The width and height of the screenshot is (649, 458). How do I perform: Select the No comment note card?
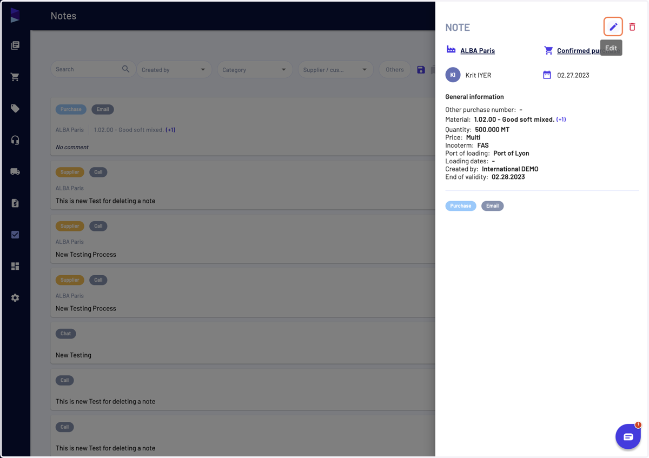click(243, 127)
